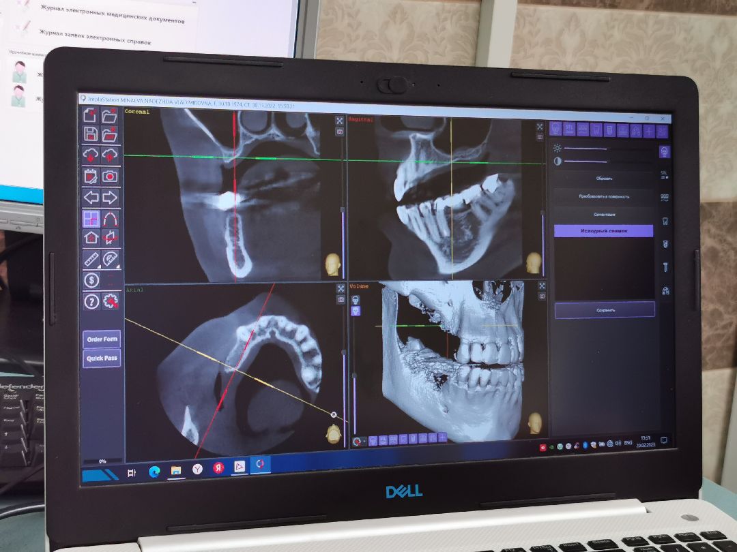Click the camera screenshot tool icon

110,176
